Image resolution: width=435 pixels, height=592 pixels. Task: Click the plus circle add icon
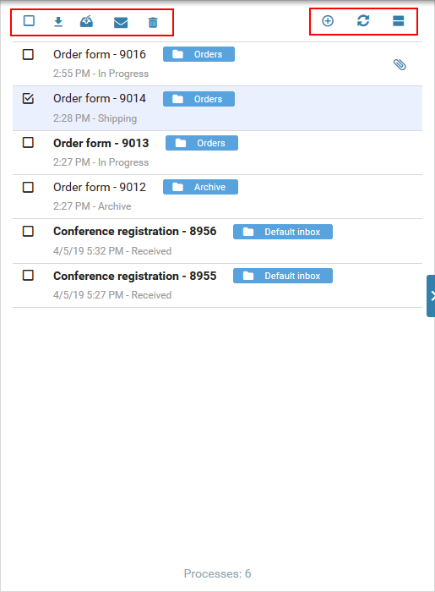[x=328, y=21]
